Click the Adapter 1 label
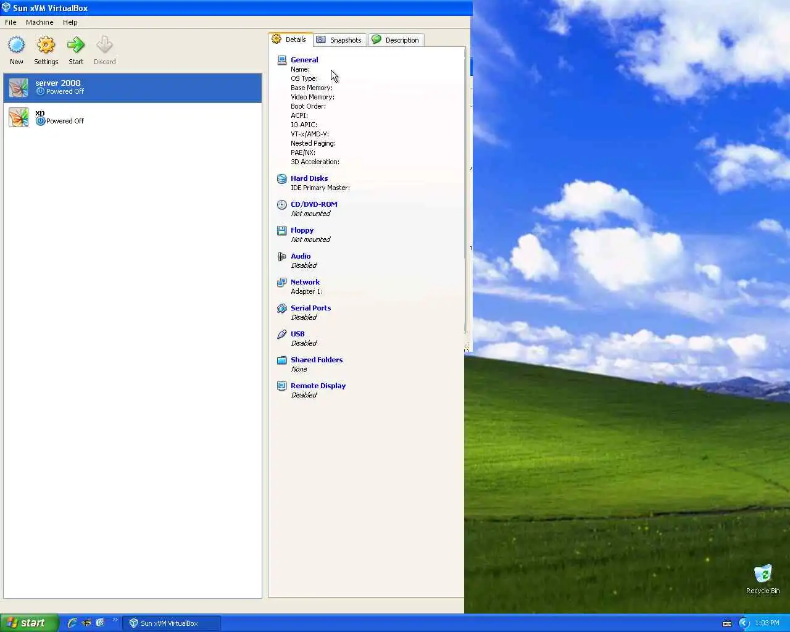The height and width of the screenshot is (632, 790). click(307, 291)
